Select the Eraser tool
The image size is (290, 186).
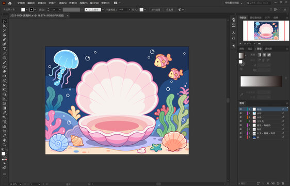tap(4, 71)
